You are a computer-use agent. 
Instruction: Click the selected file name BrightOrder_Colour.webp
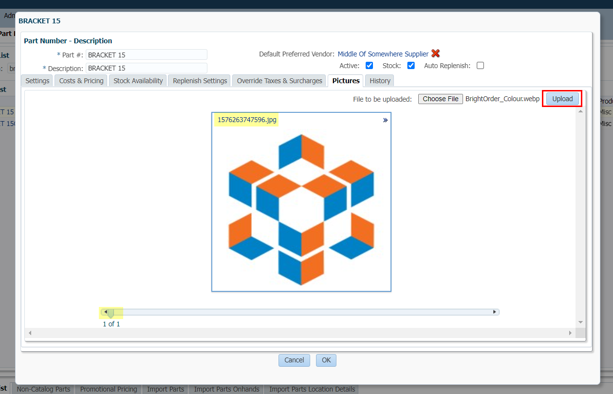(502, 99)
